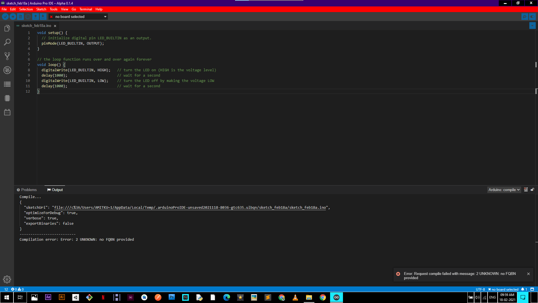Click the sketchUri file link in output
This screenshot has height=303, width=538.
click(190, 208)
